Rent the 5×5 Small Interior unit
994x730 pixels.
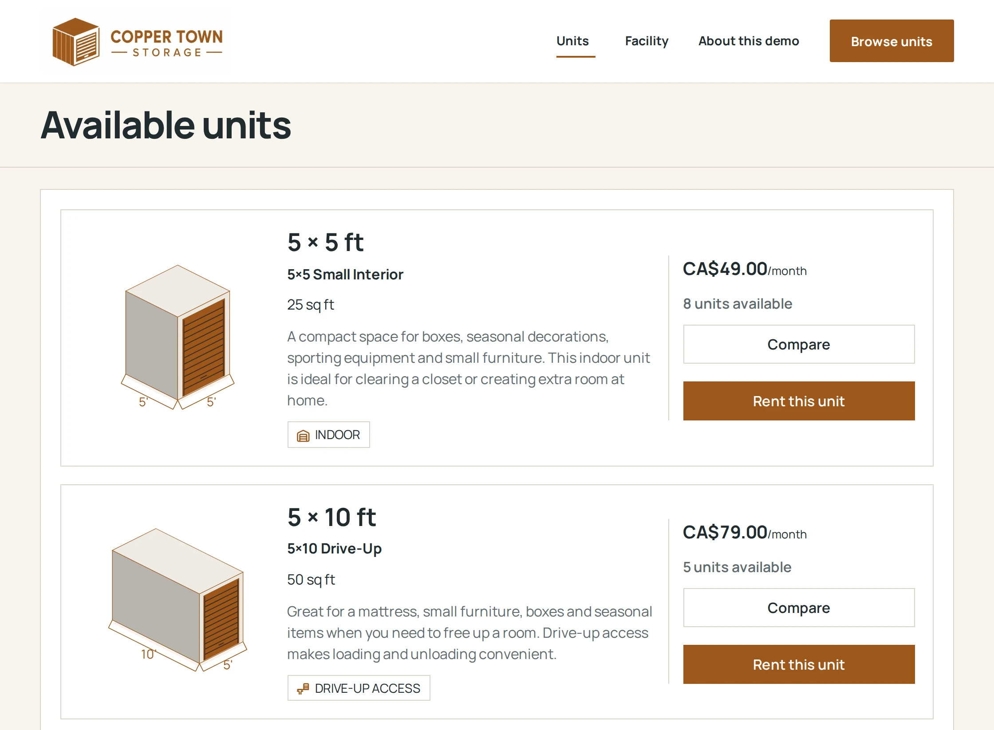point(799,401)
